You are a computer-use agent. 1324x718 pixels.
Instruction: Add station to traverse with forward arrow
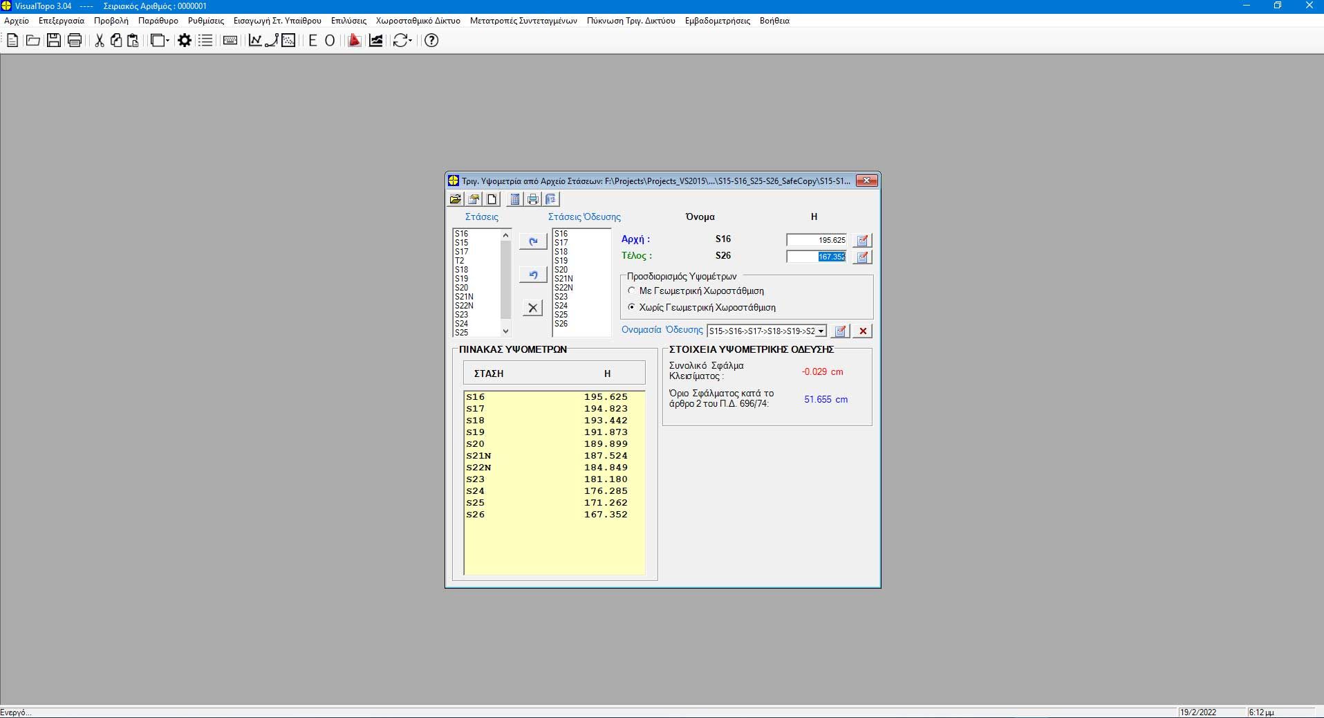(x=532, y=241)
